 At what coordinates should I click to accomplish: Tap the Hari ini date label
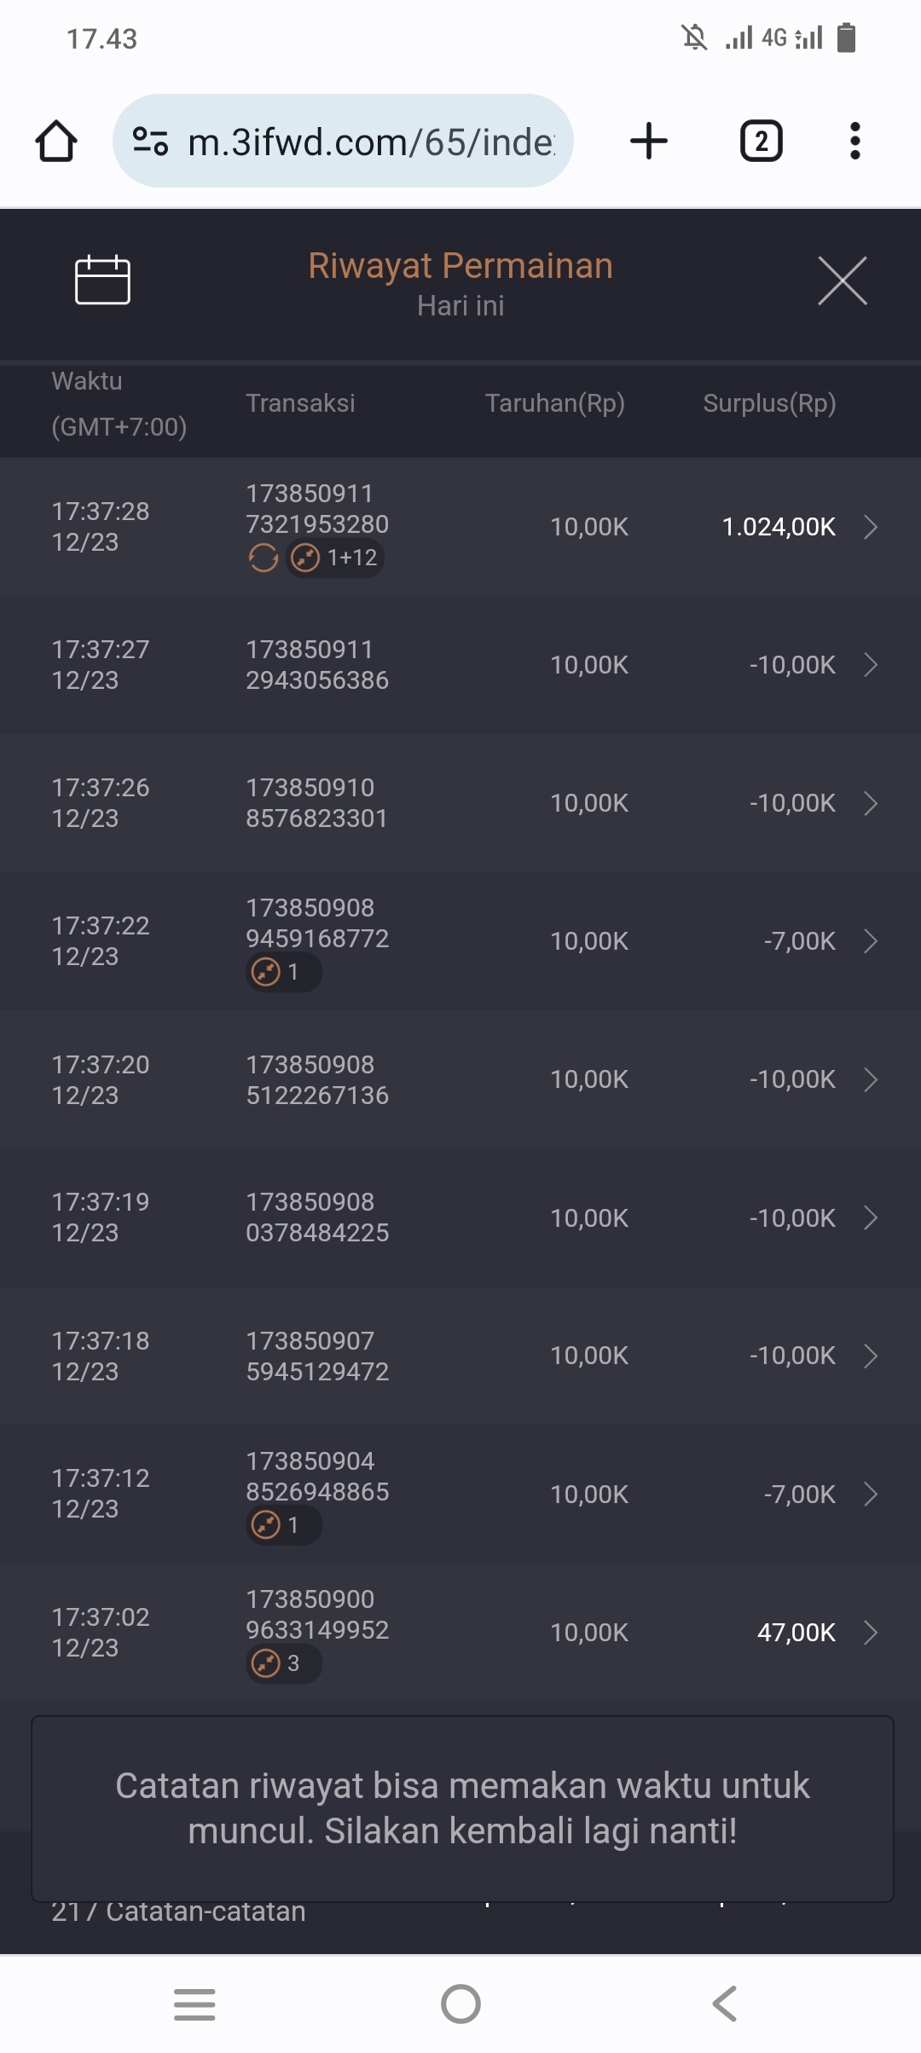pyautogui.click(x=460, y=306)
